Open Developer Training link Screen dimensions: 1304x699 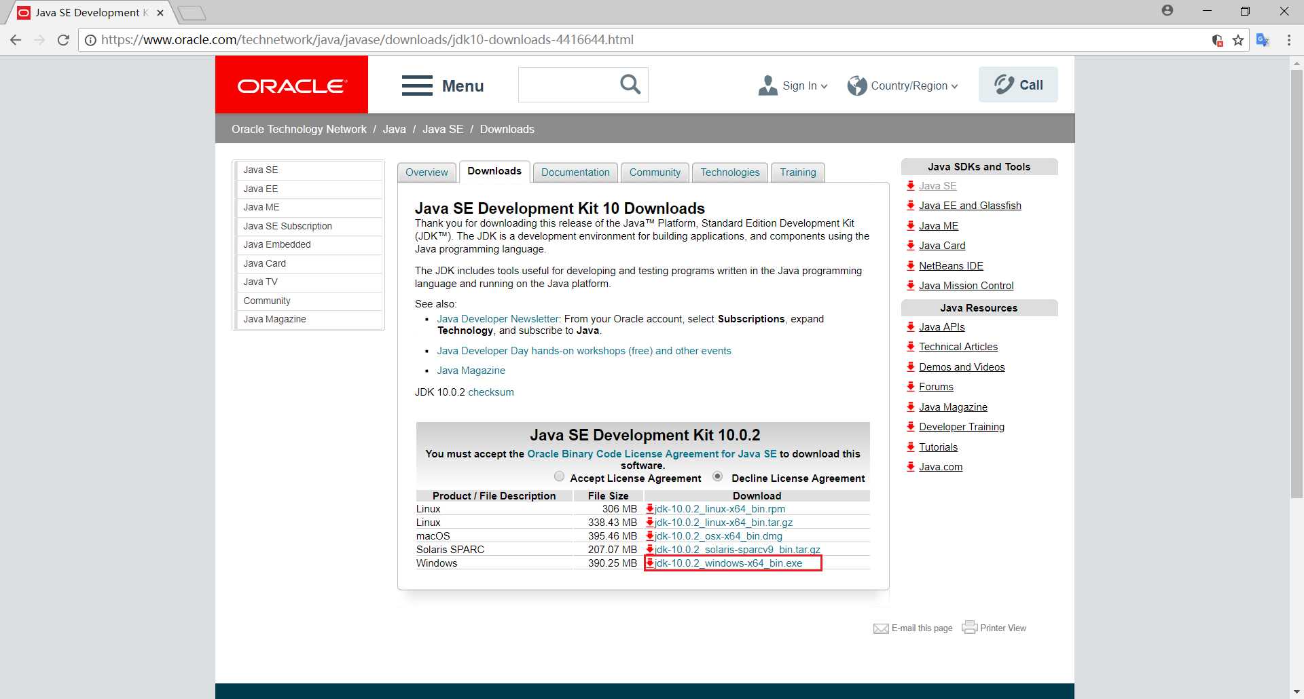[962, 427]
